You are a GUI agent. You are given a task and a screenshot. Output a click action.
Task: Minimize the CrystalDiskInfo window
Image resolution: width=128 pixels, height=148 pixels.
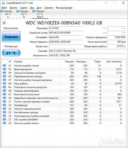pyautogui.click(x=106, y=3)
